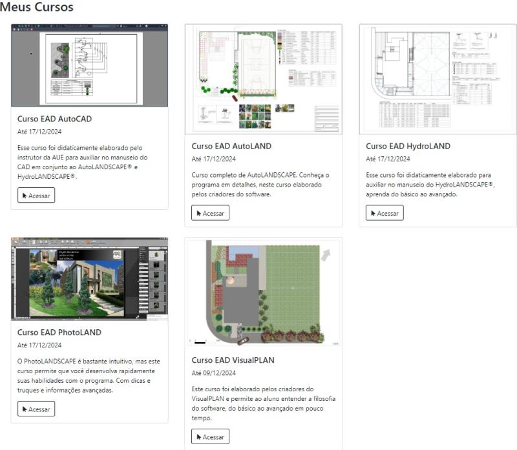
Task: Click the 'Curso EAD VisualPLAN' title
Action: point(233,360)
